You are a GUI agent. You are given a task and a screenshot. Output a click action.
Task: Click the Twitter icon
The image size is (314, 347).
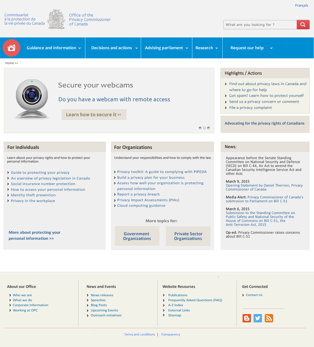click(257, 318)
